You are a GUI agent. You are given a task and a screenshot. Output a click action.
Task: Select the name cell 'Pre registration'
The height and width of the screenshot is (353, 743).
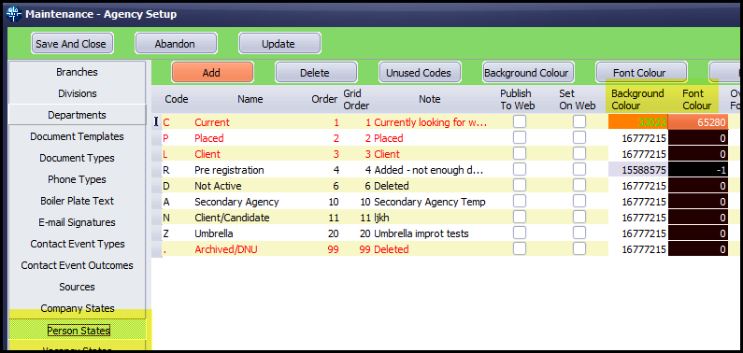pos(229,170)
